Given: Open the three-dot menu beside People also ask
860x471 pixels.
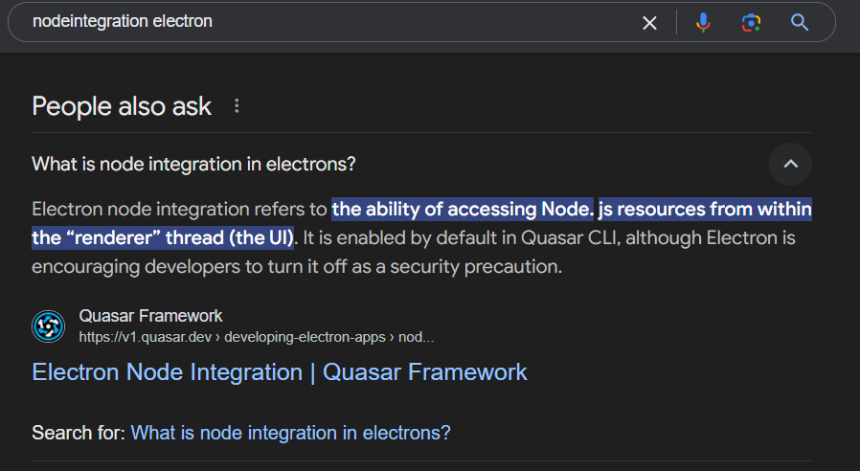Looking at the screenshot, I should tap(237, 106).
